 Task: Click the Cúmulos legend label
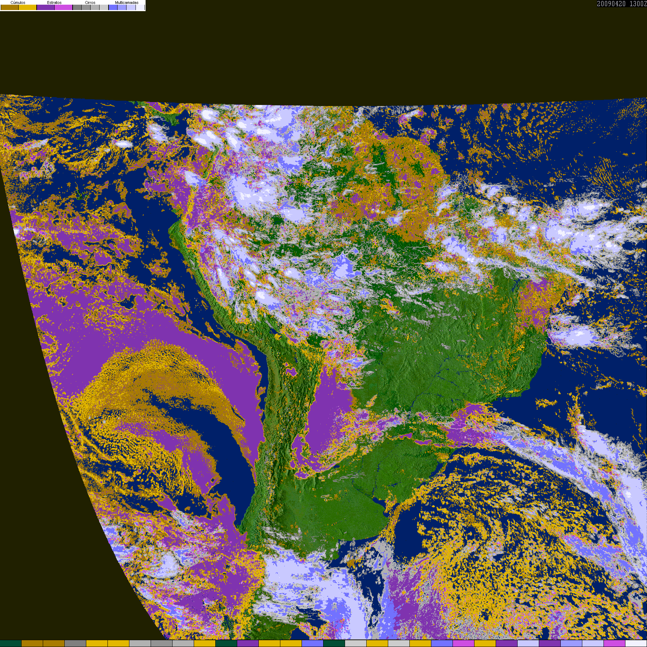[18, 3]
